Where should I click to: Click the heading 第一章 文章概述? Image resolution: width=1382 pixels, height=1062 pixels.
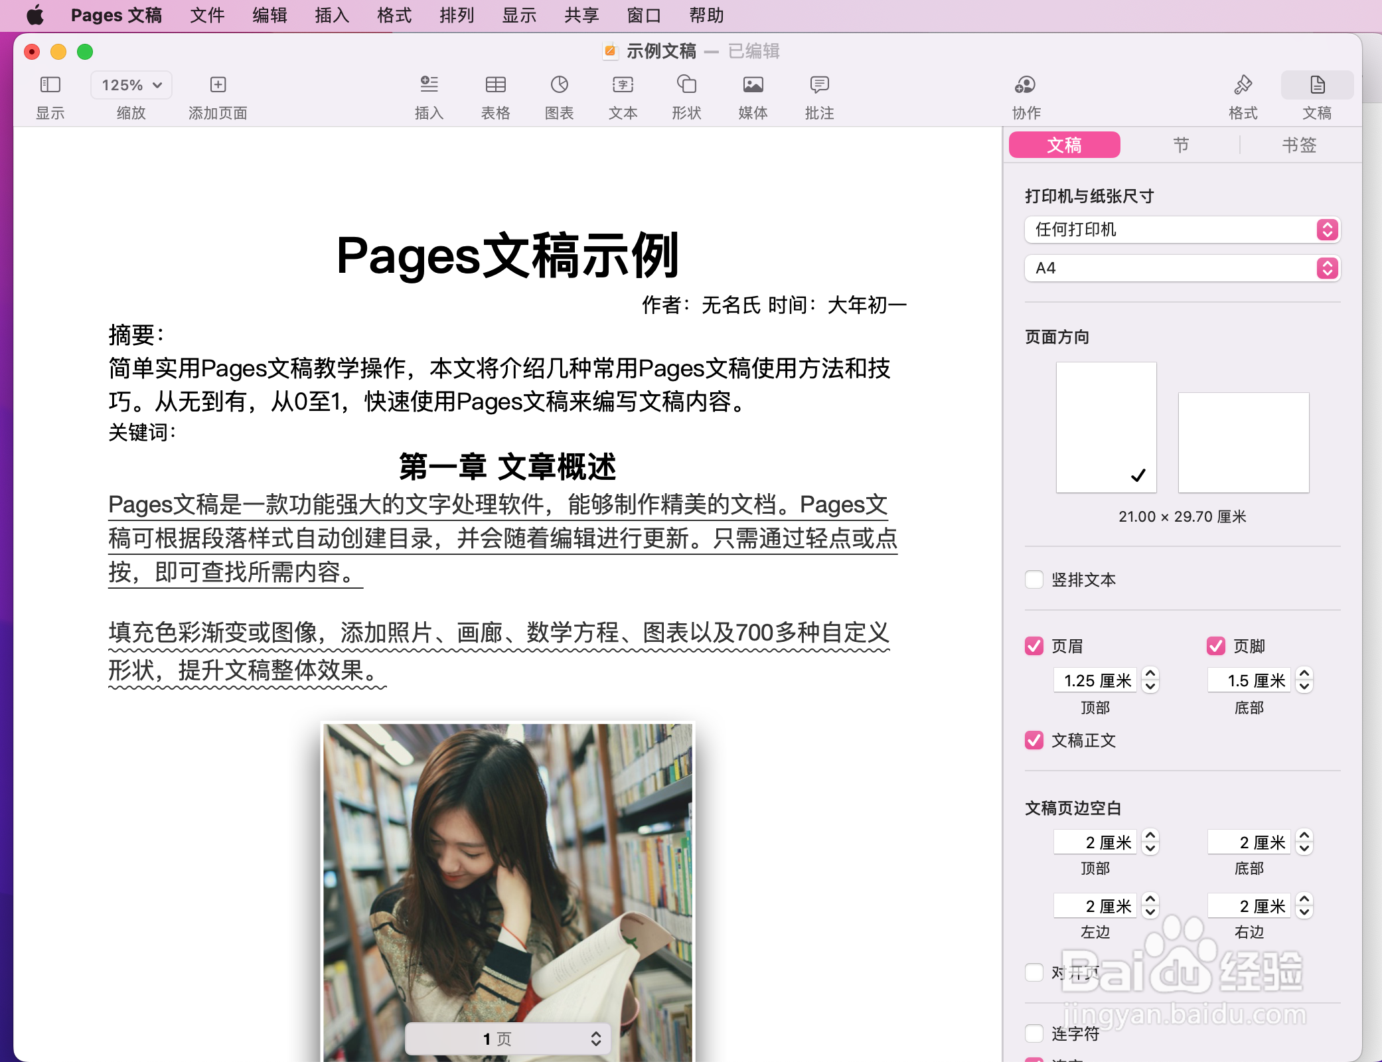508,467
